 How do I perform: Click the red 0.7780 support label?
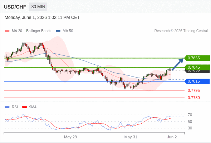193,98
